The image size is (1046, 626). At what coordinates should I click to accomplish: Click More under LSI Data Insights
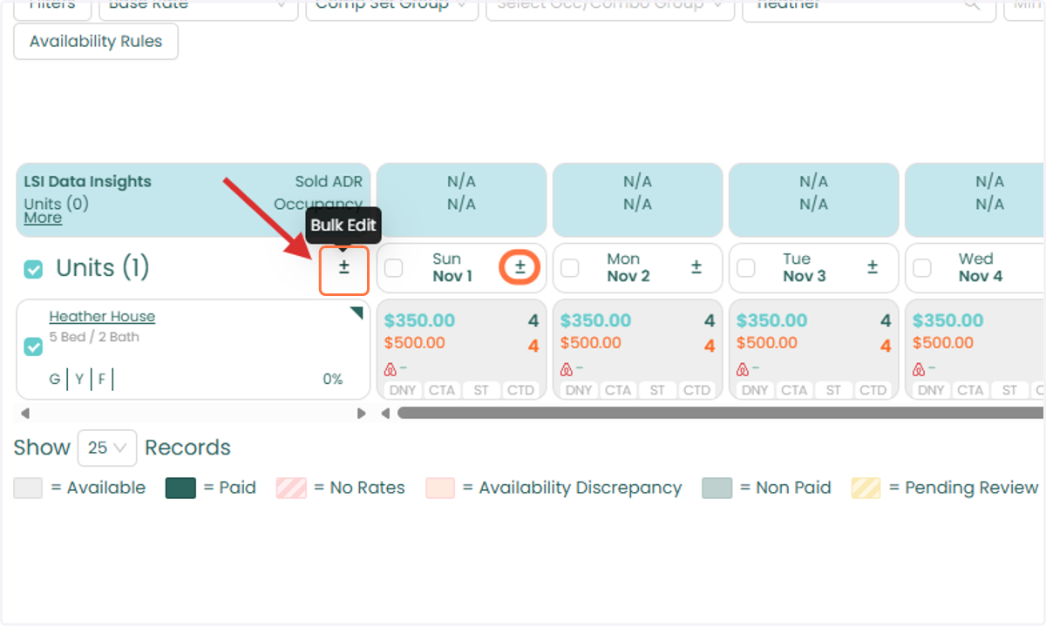43,218
